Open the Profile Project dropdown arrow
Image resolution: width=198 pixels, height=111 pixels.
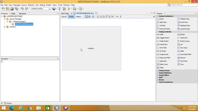click(x=84, y=9)
